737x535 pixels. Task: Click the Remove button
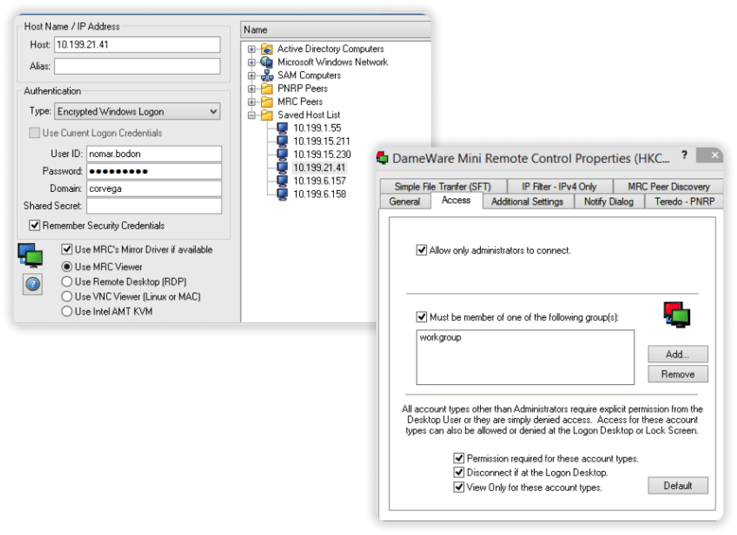point(677,374)
